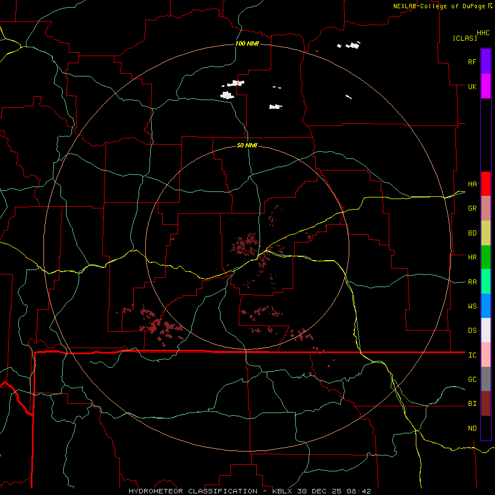495x495 pixels.
Task: Click the IC pink legend swatch
Action: coord(486,355)
